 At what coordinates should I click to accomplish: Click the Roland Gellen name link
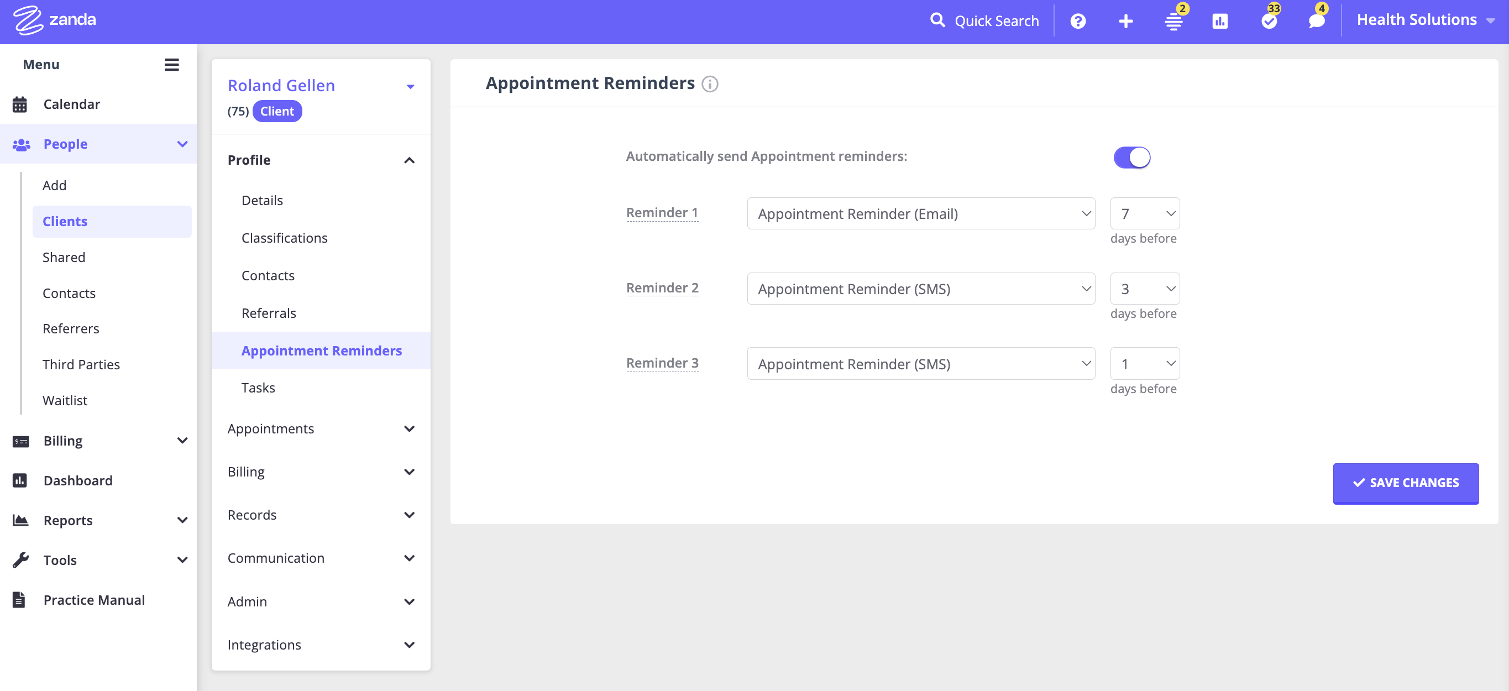point(281,86)
